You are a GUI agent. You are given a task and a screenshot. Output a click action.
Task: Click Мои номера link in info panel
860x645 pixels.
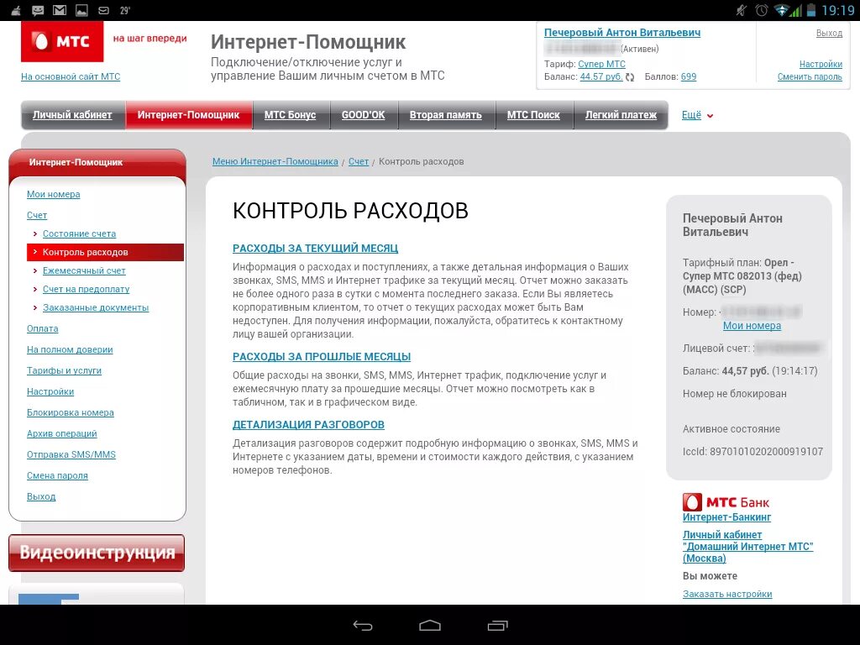pos(752,326)
